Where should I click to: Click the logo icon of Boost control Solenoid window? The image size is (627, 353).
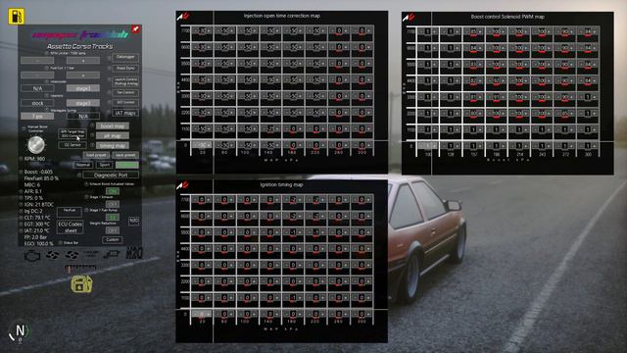[409, 18]
